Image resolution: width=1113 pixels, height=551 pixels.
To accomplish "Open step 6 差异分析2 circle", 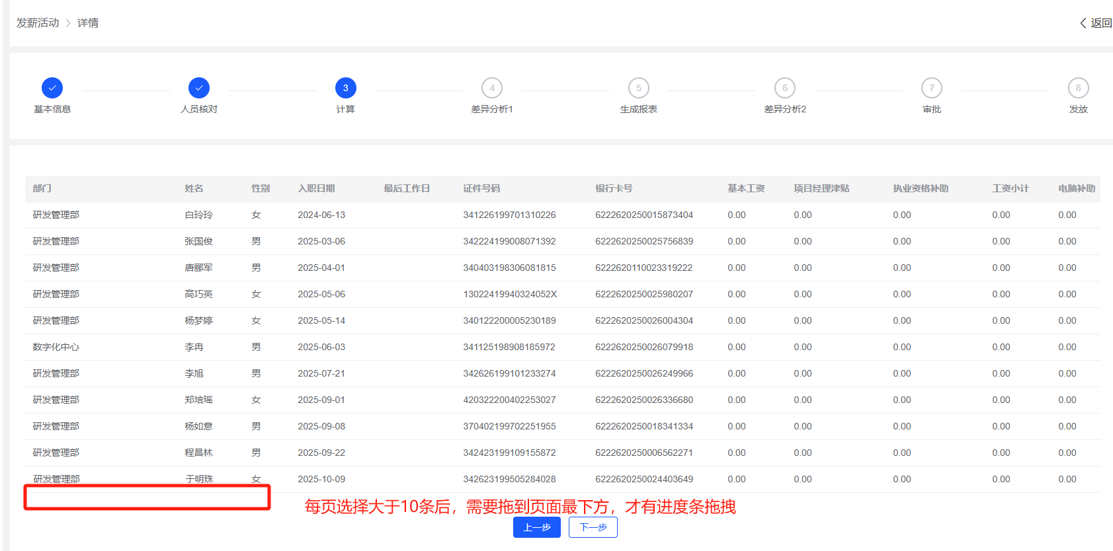I will (785, 88).
